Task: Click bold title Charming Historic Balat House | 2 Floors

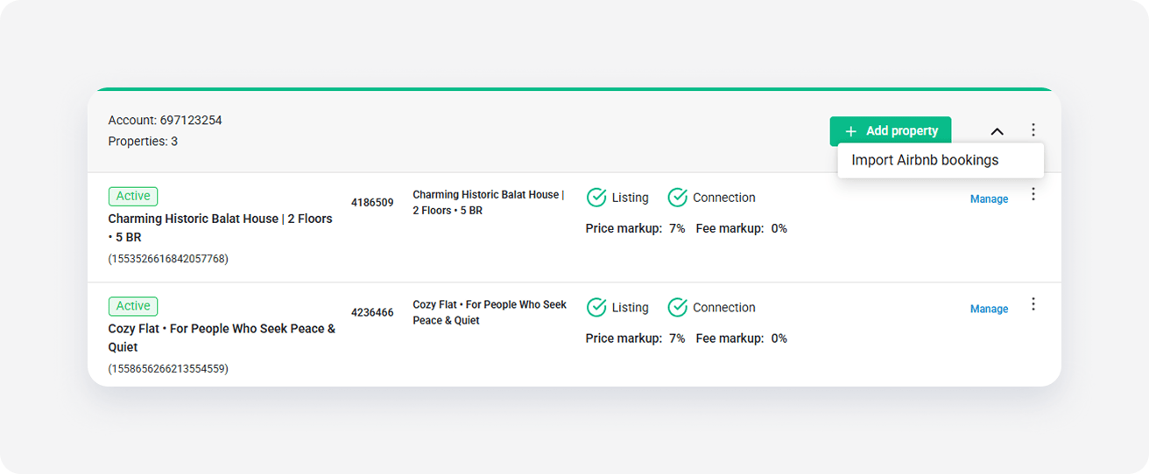Action: [x=221, y=228]
